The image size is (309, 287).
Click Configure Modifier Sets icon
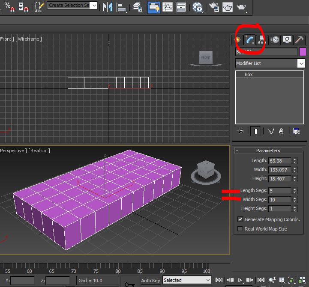[x=296, y=131]
